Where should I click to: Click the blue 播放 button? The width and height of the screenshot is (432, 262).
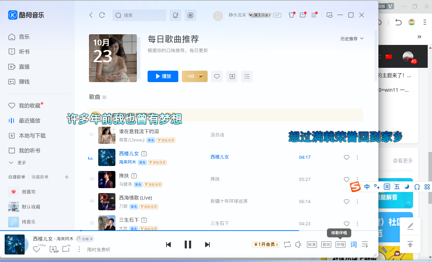point(163,76)
